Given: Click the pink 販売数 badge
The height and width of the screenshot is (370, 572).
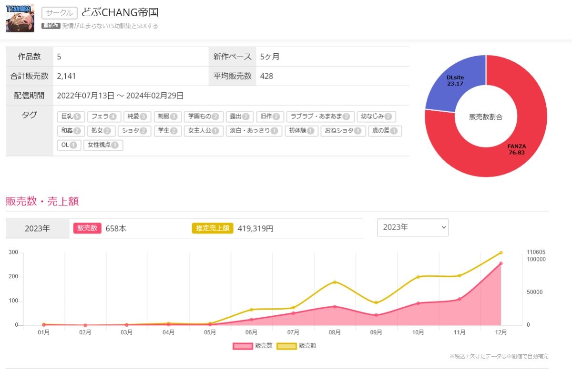Looking at the screenshot, I should tap(87, 228).
